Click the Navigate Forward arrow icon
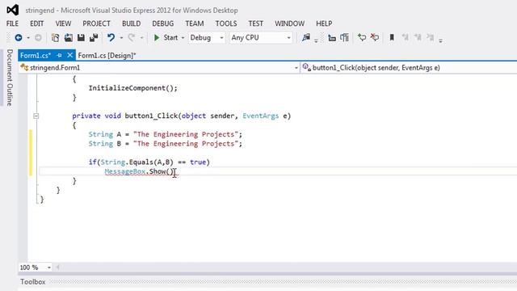Viewport: 517px width, 291px height. [38, 38]
